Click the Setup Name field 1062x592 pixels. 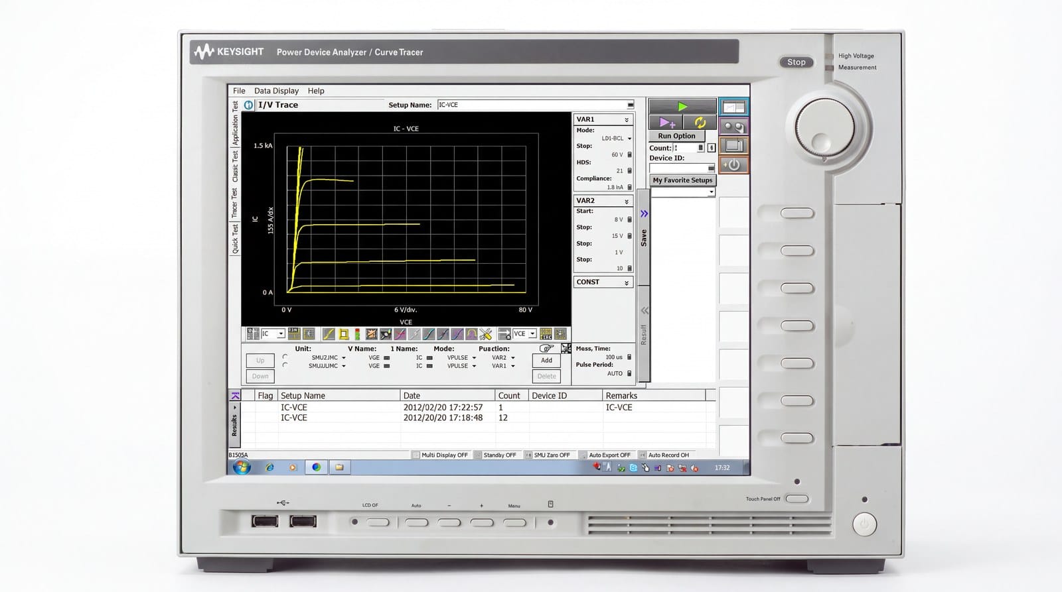coord(535,105)
